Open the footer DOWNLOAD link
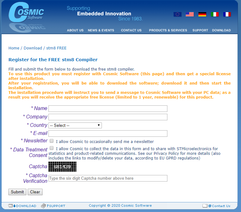The height and width of the screenshot is (212, 241). 26,206
